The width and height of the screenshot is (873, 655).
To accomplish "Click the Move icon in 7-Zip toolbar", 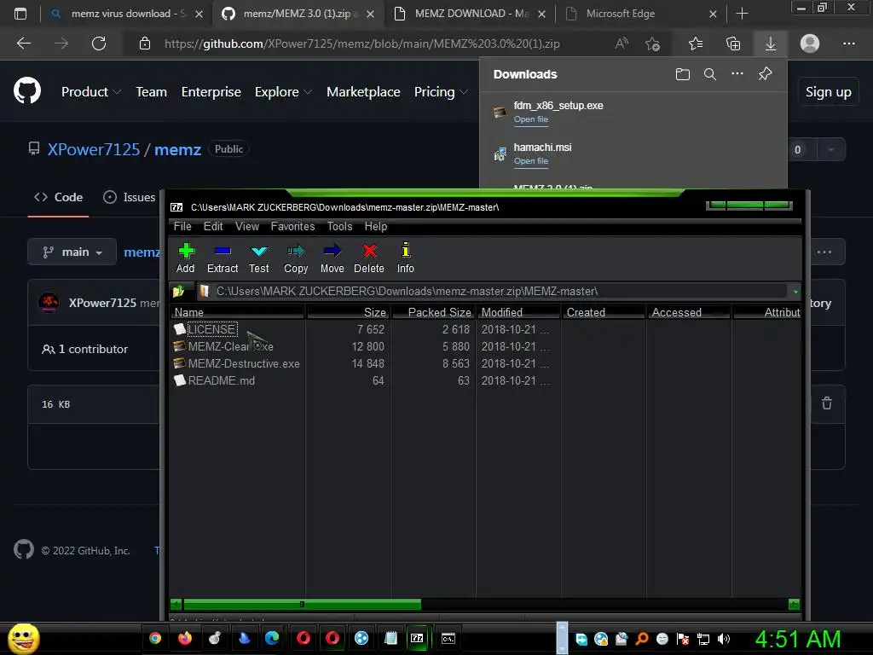I will point(332,252).
